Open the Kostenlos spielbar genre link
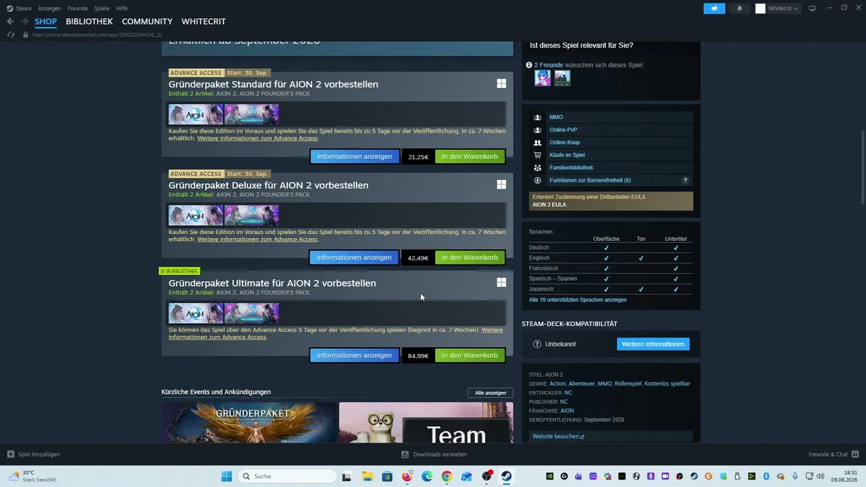 click(x=667, y=384)
